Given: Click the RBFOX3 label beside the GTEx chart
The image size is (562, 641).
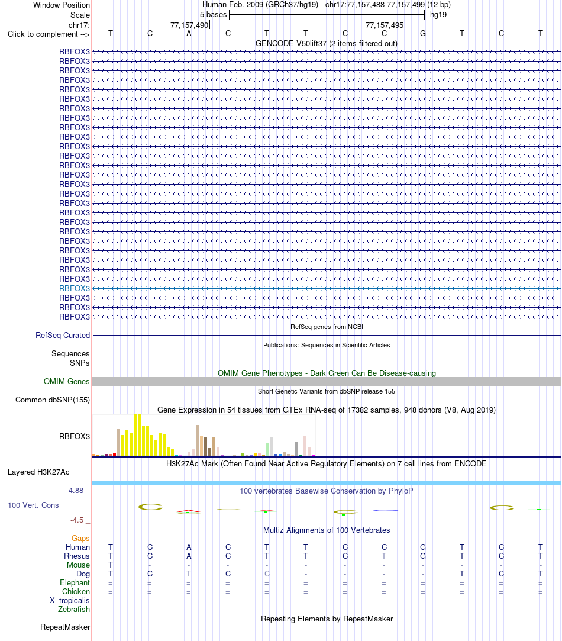Looking at the screenshot, I should pos(75,436).
